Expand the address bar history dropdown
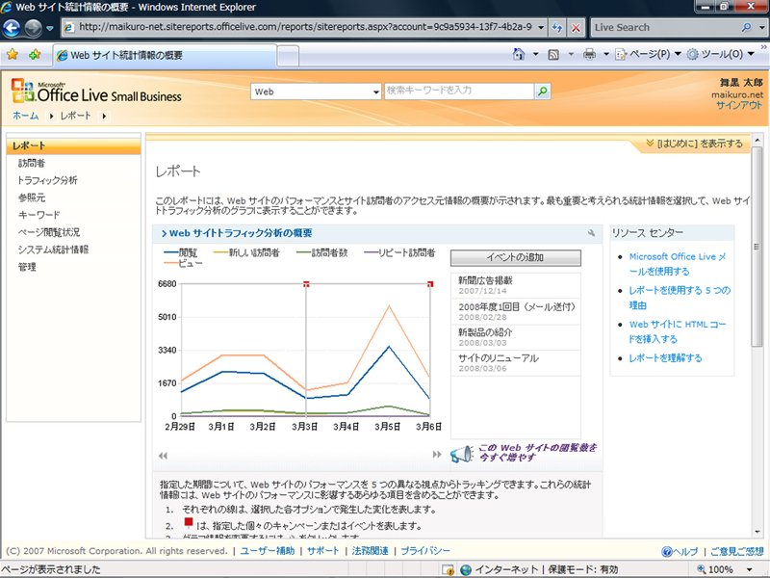The image size is (770, 578). (541, 28)
